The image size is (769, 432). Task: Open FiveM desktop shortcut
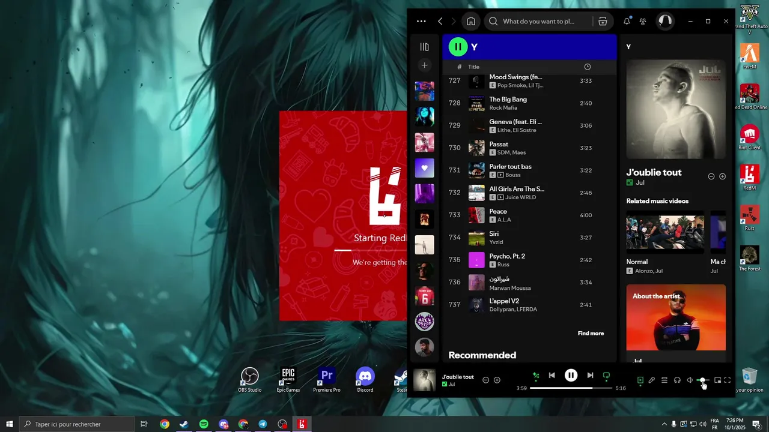tap(749, 56)
